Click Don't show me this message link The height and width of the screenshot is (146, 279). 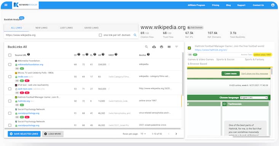point(254,74)
